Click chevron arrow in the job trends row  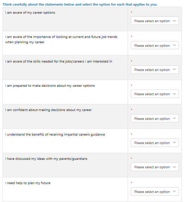(x=174, y=45)
